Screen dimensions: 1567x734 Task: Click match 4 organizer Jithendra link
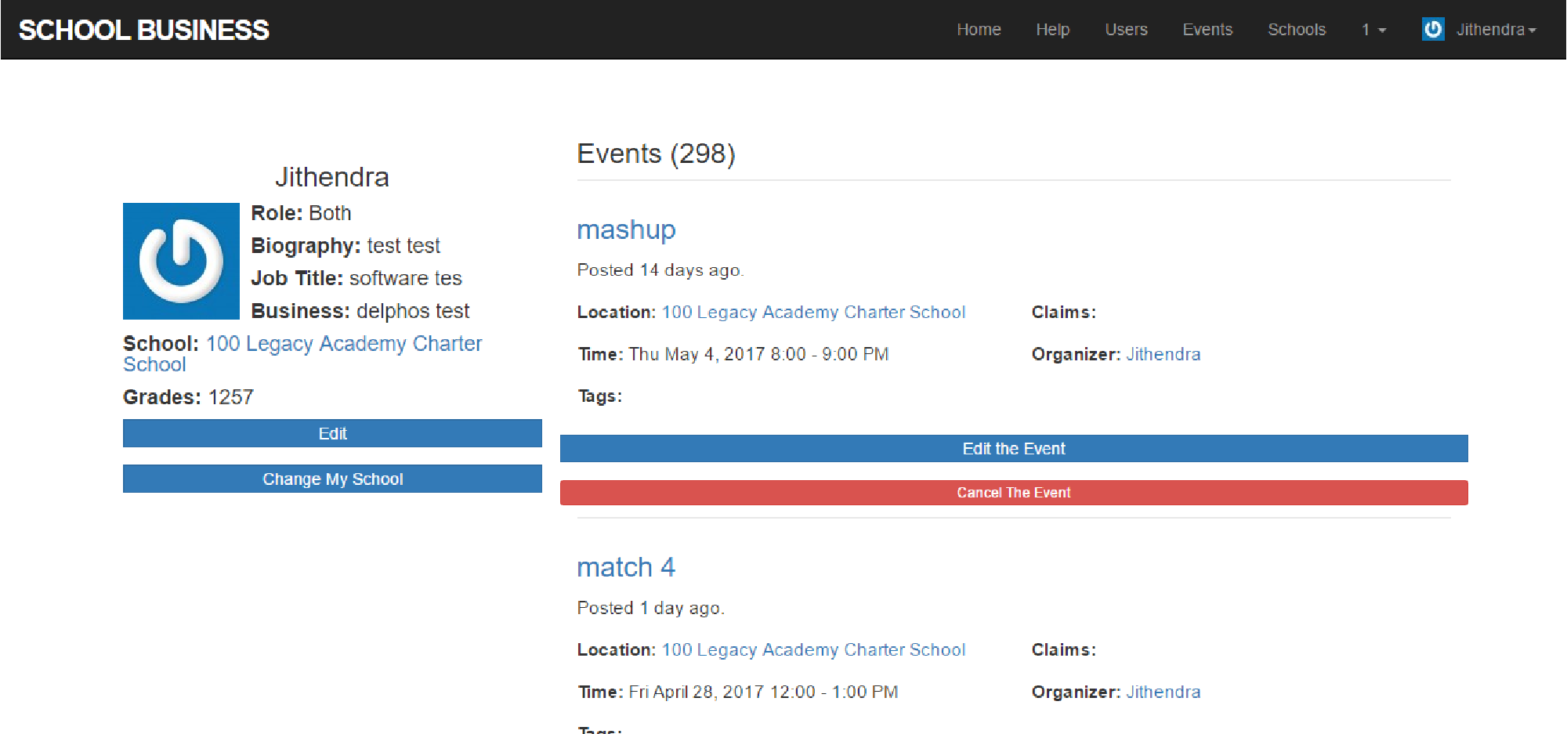tap(1163, 692)
